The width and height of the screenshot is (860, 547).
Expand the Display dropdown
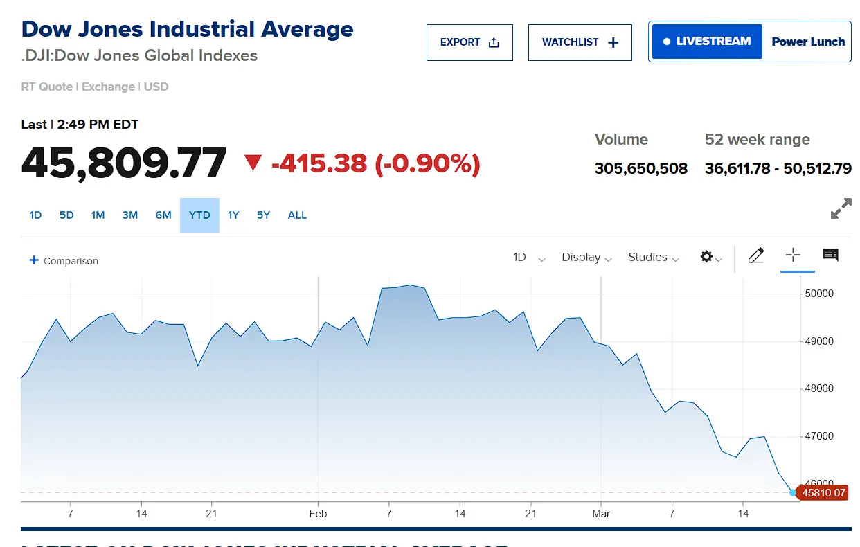(586, 258)
